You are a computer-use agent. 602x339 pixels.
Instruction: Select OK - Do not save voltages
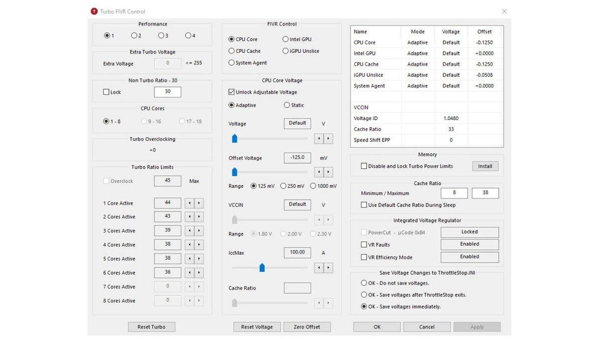click(x=364, y=283)
